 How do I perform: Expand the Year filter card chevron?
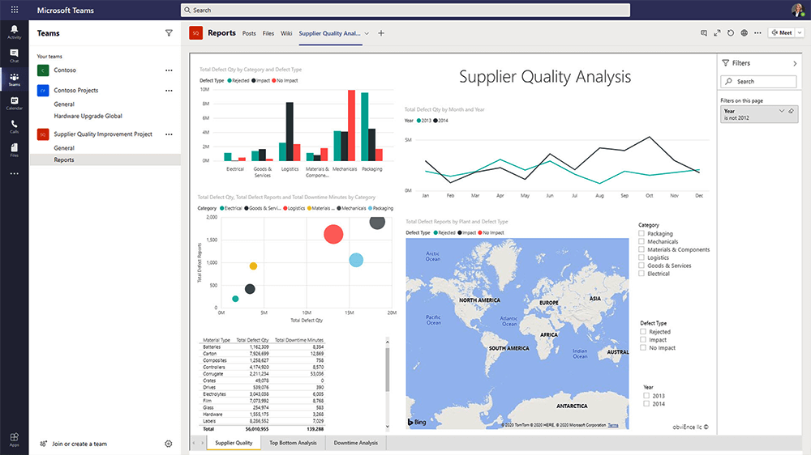(782, 111)
